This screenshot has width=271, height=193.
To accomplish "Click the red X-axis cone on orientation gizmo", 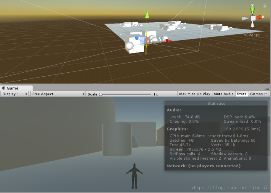I will pyautogui.click(x=259, y=17).
